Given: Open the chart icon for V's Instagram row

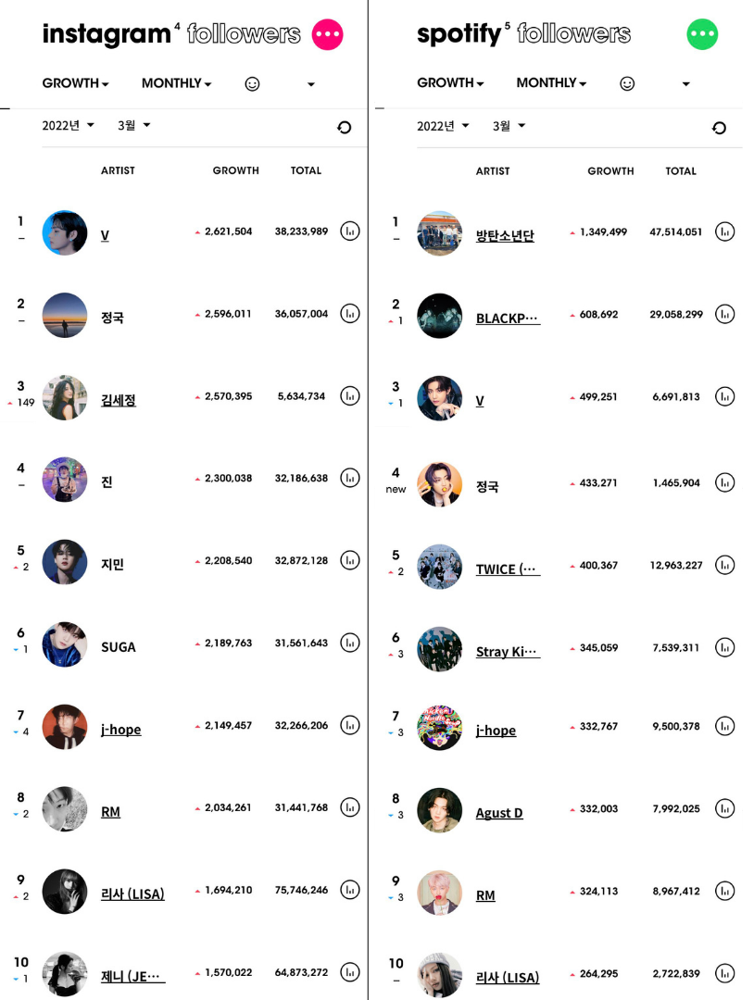Looking at the screenshot, I should pyautogui.click(x=350, y=231).
